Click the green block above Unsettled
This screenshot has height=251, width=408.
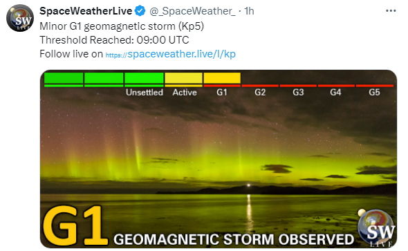click(x=144, y=77)
